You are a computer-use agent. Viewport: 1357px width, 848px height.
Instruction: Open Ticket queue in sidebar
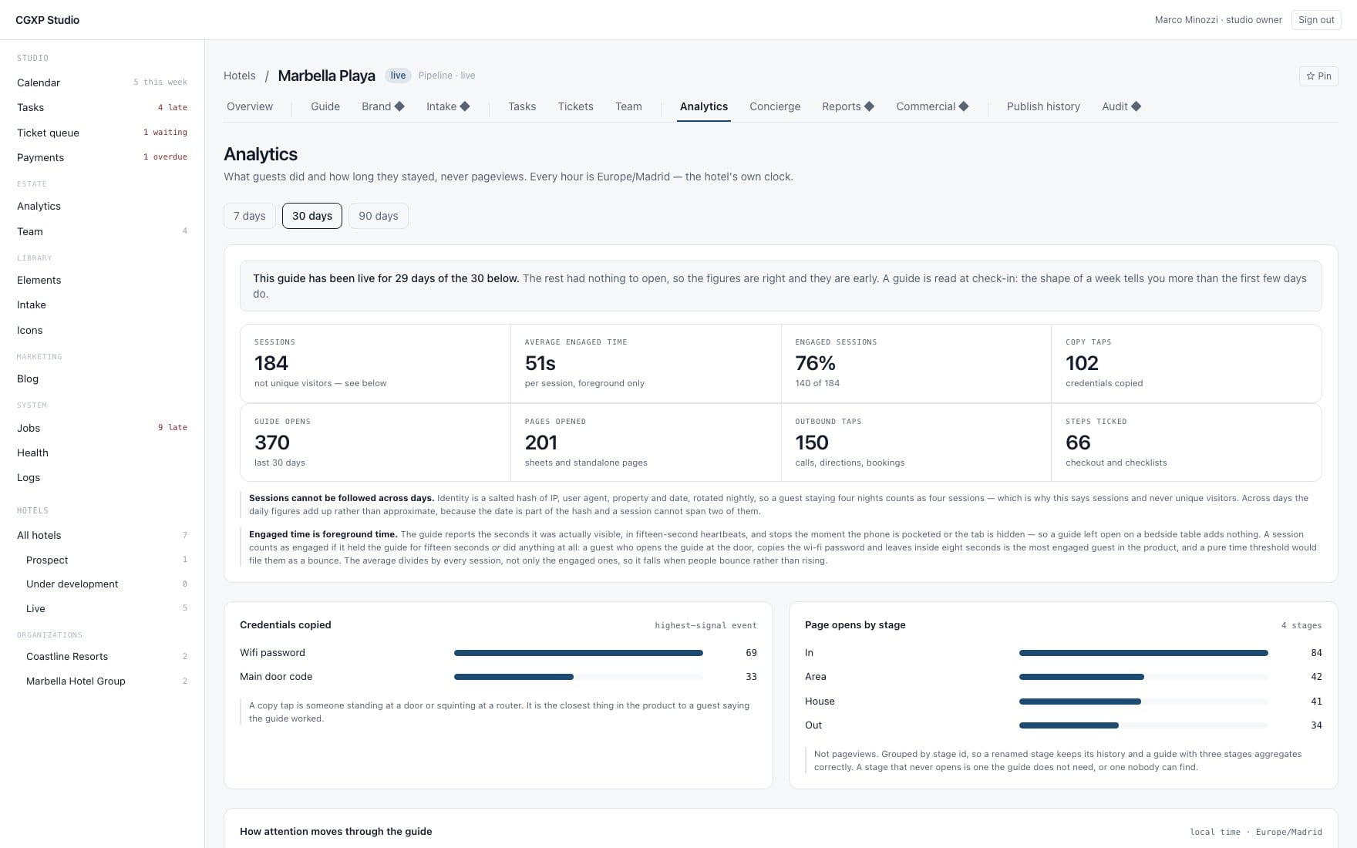(x=102, y=133)
